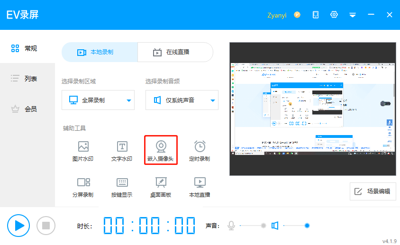This screenshot has width=400, height=245.
Task: Click the 场景编辑 scene edit button
Action: point(373,191)
